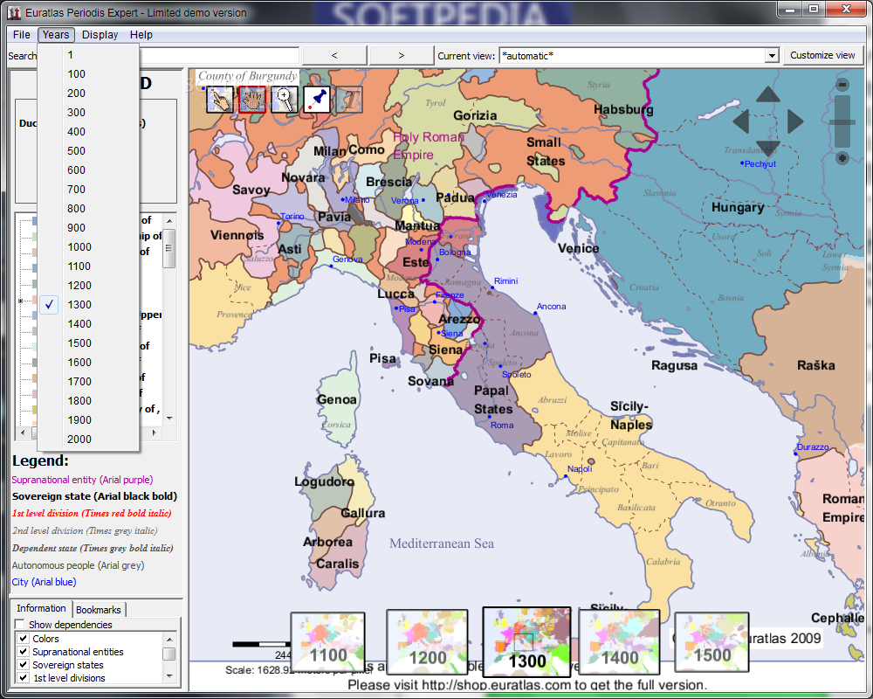This screenshot has width=873, height=699.
Task: Click the minus zoom-out button on map
Action: [842, 85]
